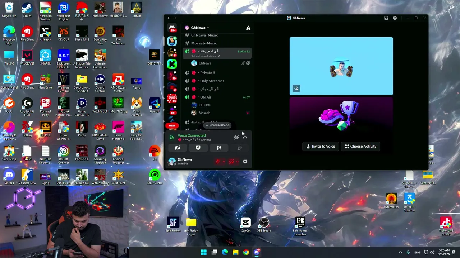The height and width of the screenshot is (258, 460).
Task: Click Discord icon in the taskbar
Action: coord(257,252)
